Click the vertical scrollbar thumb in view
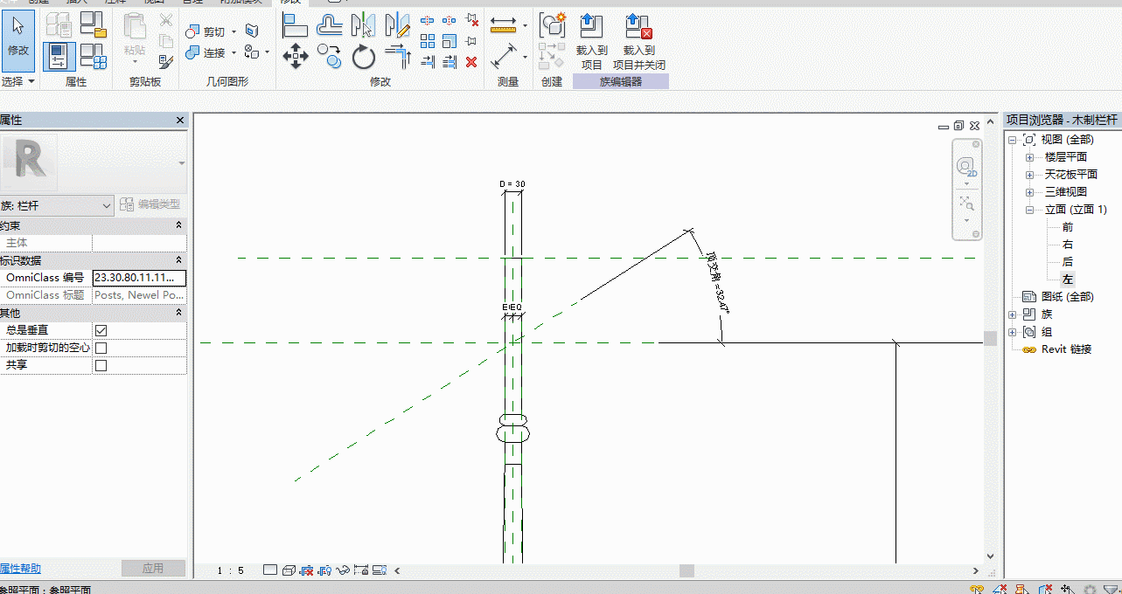Screen dimensions: 1122x594 click(x=990, y=339)
